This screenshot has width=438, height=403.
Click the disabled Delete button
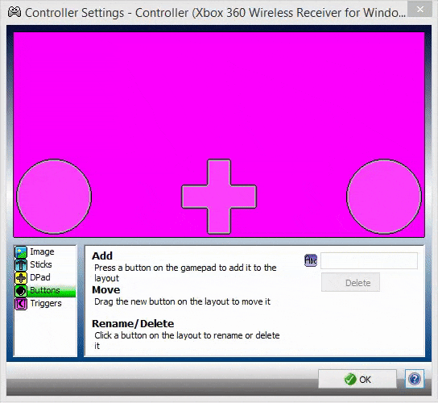[350, 282]
